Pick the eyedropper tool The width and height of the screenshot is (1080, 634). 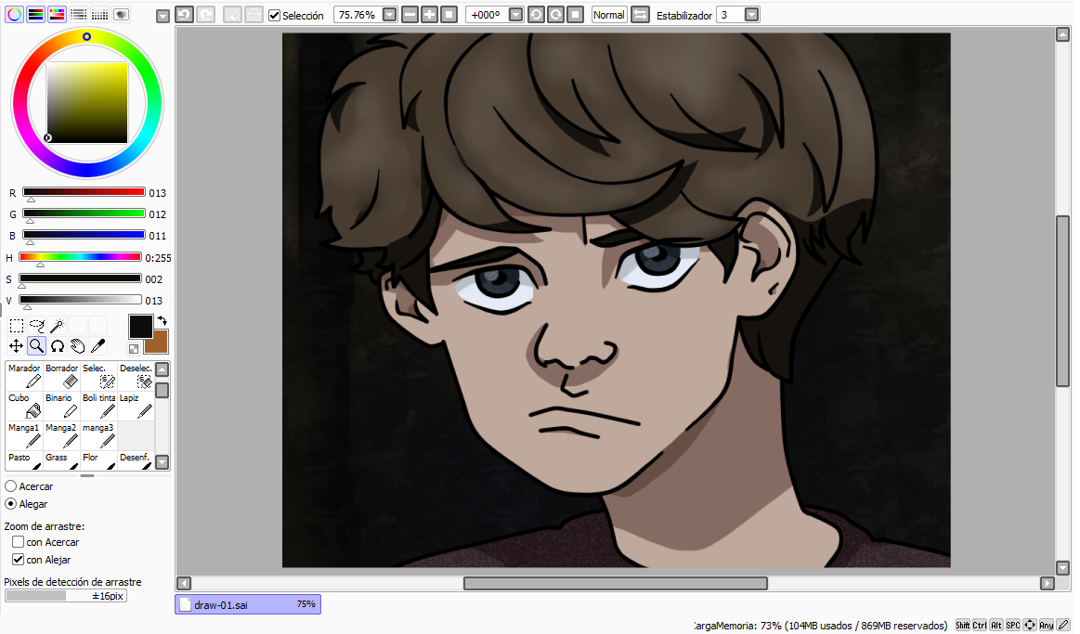(98, 345)
